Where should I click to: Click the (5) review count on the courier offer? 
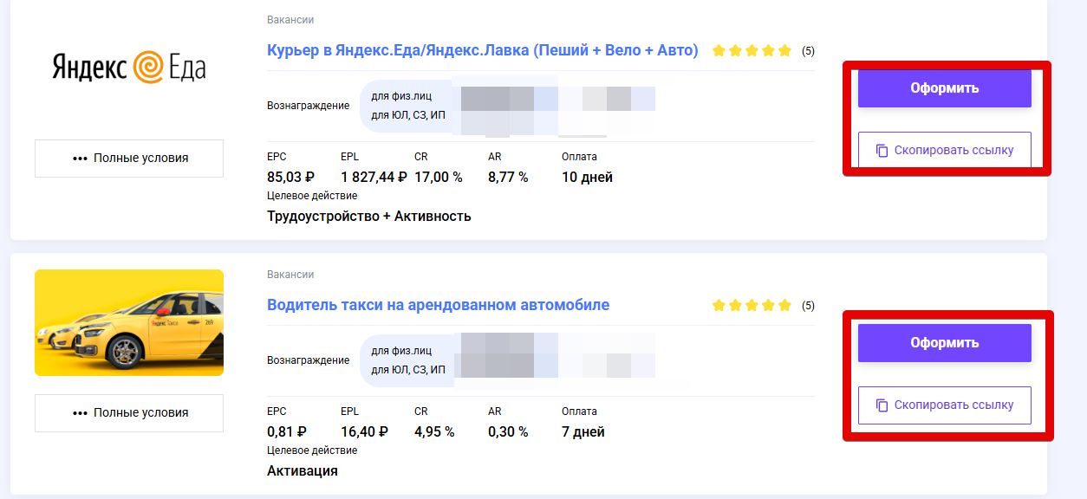click(x=808, y=51)
